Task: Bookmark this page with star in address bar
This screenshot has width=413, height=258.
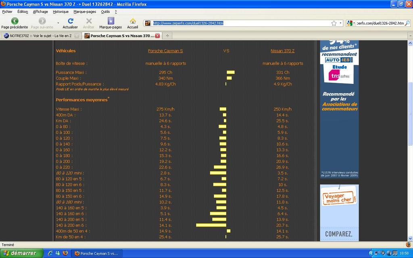Action: (x=334, y=23)
